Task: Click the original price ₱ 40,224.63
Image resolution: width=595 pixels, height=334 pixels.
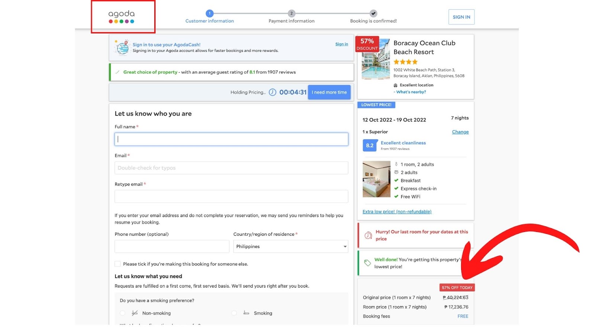Action: tap(456, 298)
